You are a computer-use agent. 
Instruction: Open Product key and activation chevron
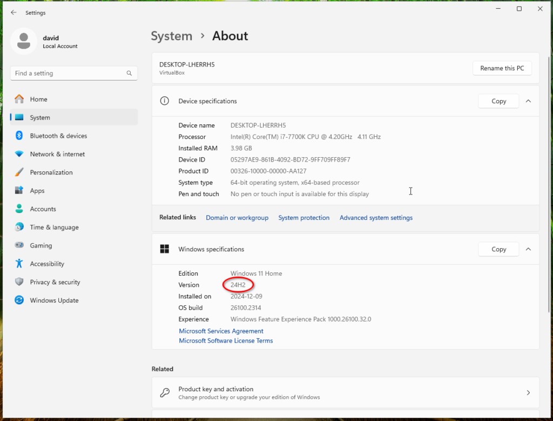(528, 392)
